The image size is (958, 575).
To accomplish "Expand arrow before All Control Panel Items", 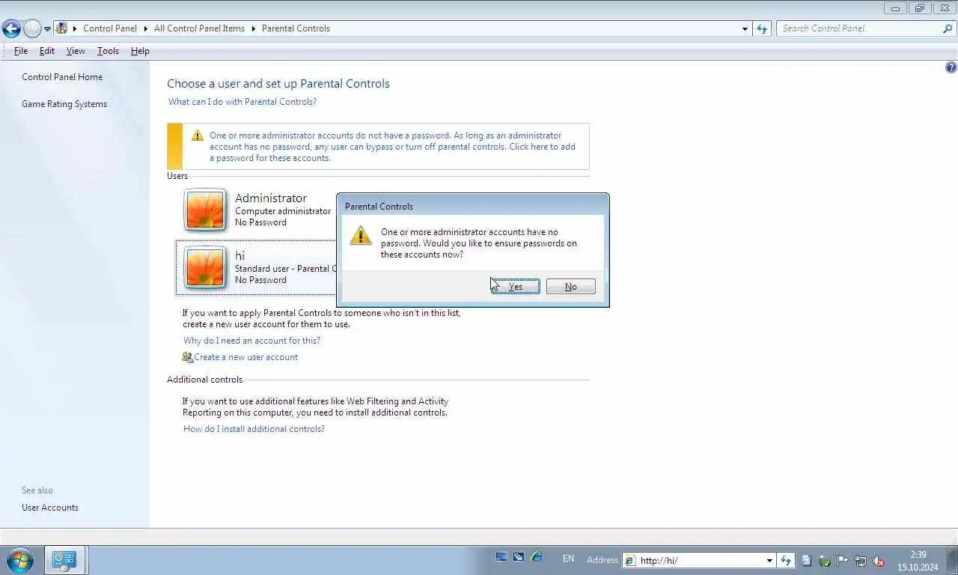I will 145,28.
